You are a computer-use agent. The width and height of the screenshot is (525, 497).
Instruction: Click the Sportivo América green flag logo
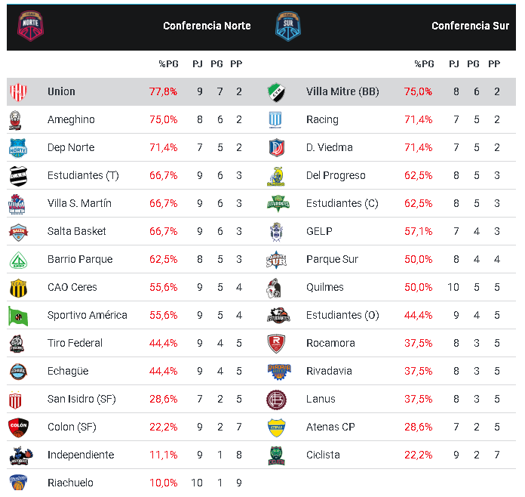[18, 316]
